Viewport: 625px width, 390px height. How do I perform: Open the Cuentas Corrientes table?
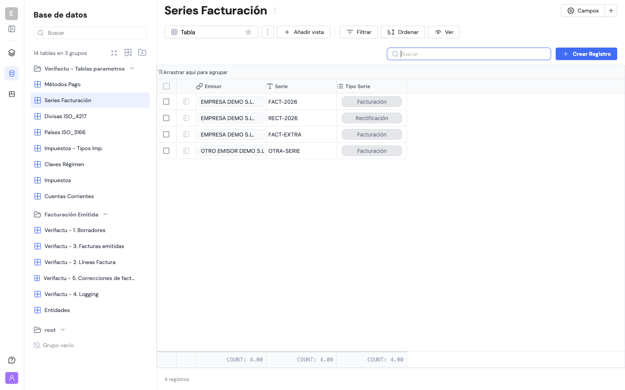tap(90, 196)
